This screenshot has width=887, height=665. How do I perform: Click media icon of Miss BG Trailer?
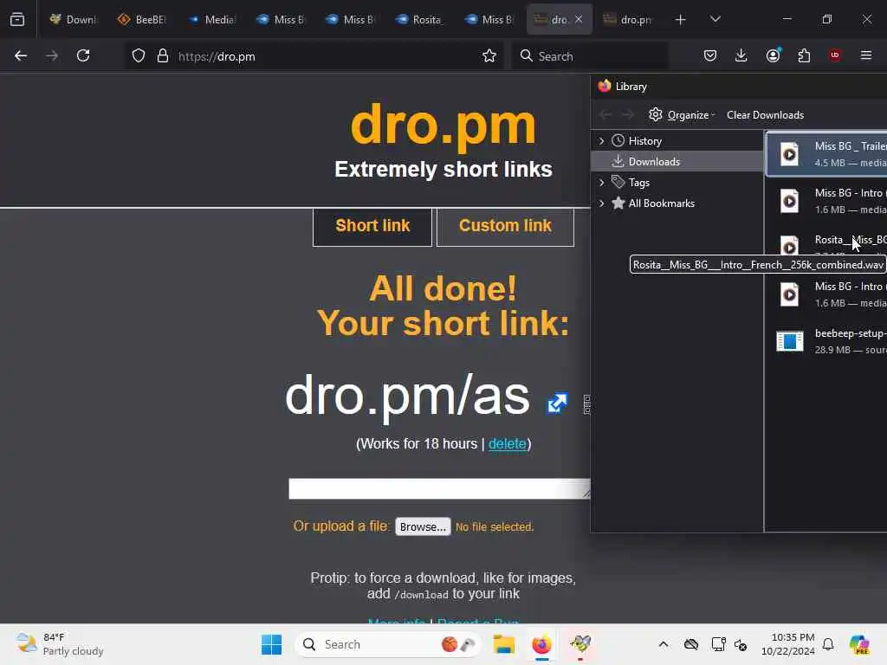[790, 154]
